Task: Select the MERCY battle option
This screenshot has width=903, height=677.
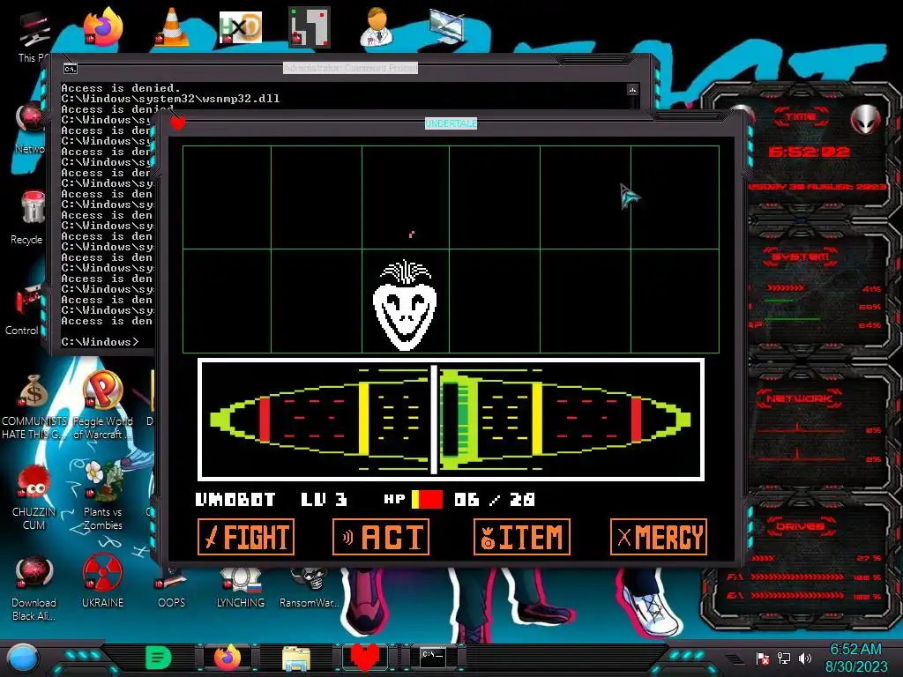Action: 658,537
